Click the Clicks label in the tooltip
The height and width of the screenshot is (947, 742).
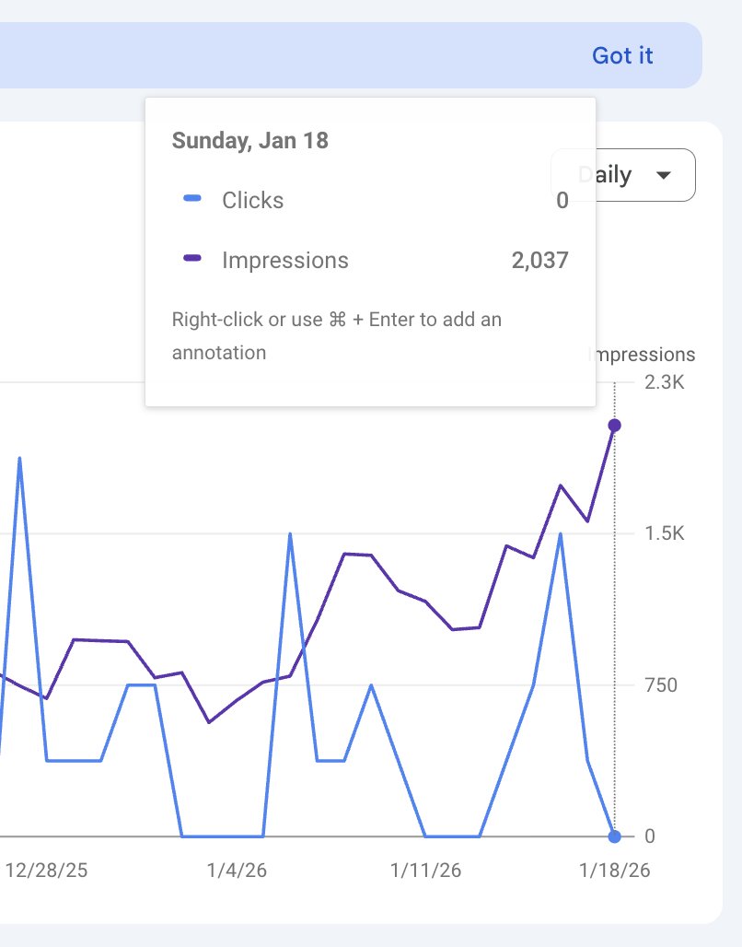coord(252,201)
